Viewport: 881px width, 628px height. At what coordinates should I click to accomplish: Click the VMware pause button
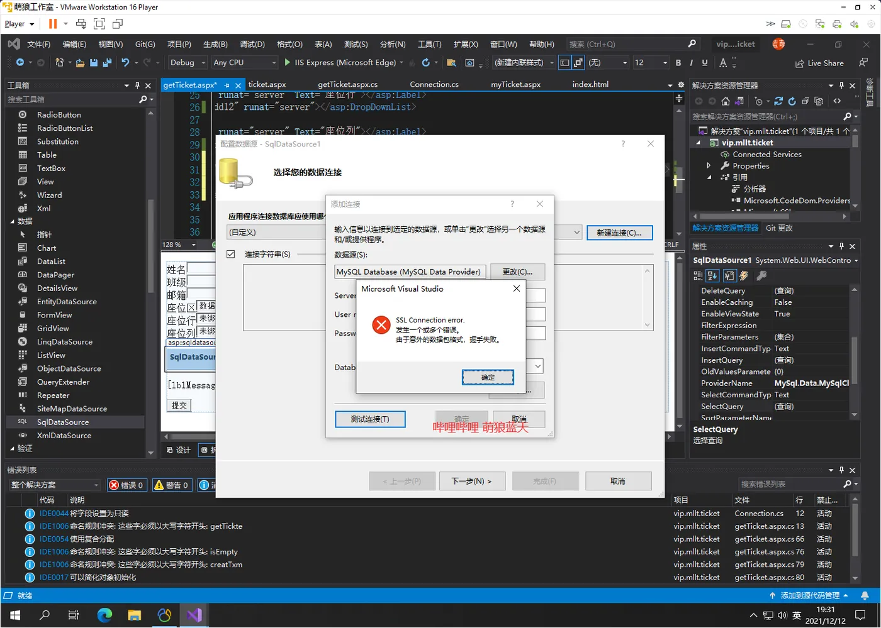pyautogui.click(x=53, y=24)
